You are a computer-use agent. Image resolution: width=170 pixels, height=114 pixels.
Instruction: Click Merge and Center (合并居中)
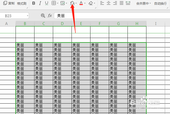(x=143, y=4)
